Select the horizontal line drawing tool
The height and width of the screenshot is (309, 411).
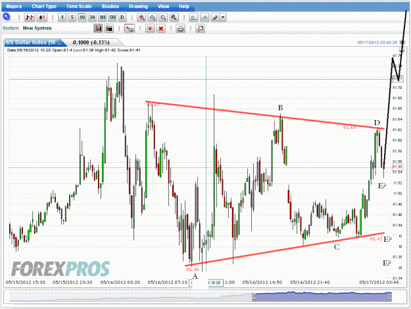click(193, 17)
